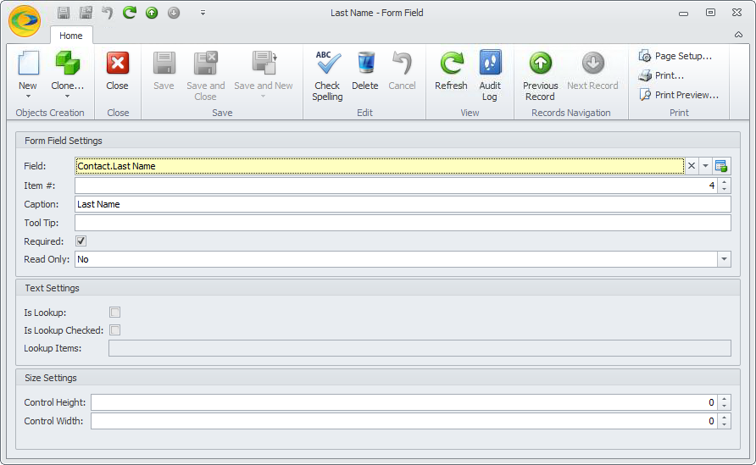Screen dimensions: 756x465
Task: Click the Clone green cubes icon
Action: (68, 64)
